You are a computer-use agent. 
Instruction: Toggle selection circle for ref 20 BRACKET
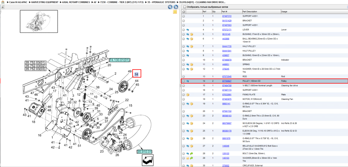pos(183,111)
